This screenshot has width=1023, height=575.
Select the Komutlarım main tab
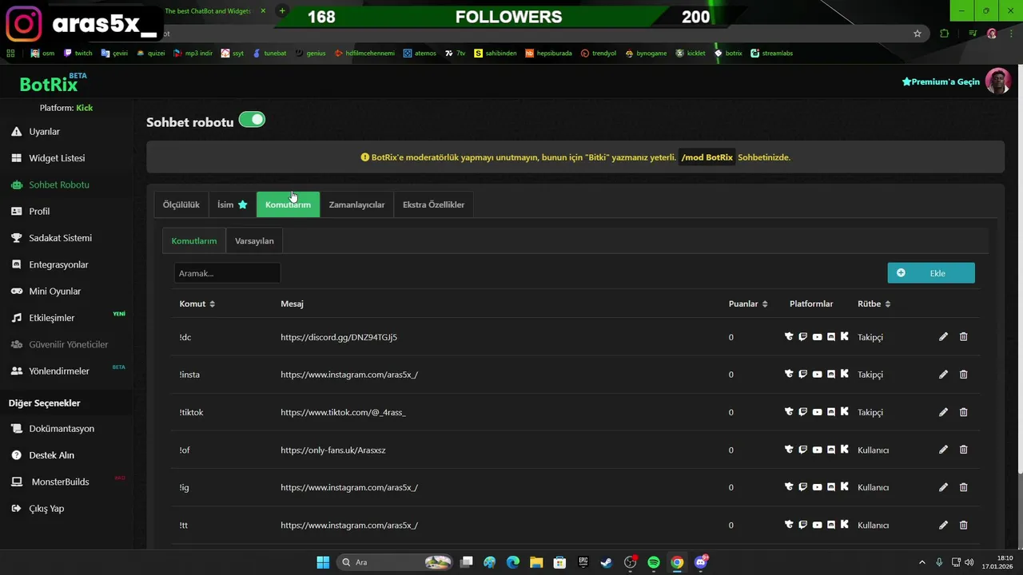[x=288, y=204]
